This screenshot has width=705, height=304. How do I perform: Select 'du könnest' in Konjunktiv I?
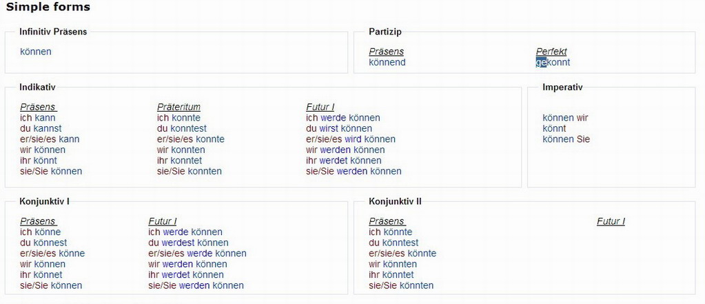(x=43, y=243)
